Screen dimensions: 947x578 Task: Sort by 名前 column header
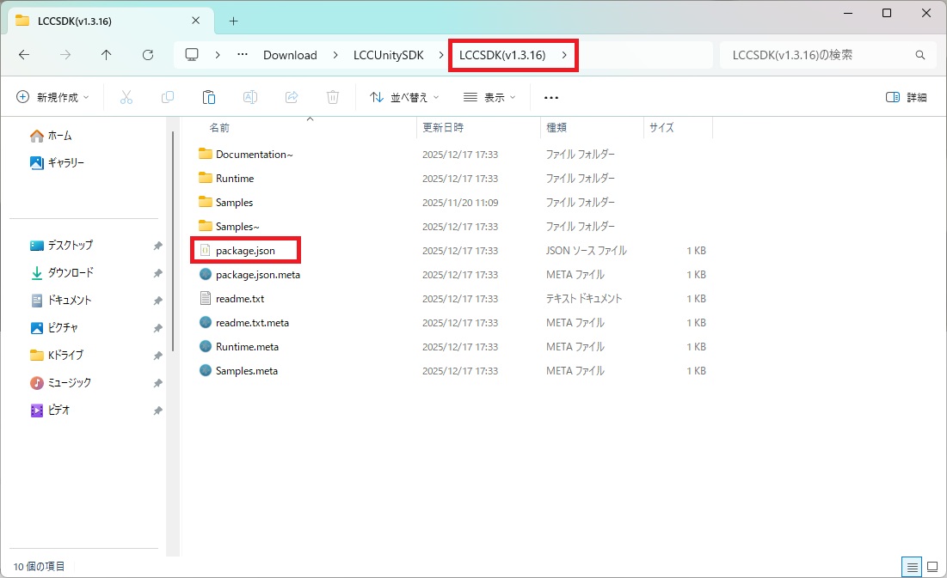[x=219, y=128]
